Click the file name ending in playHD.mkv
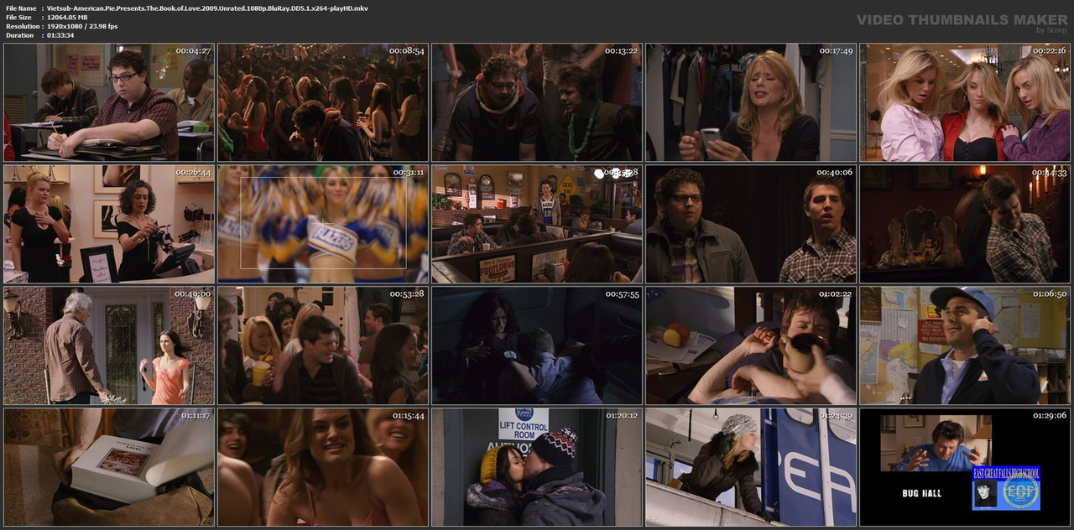This screenshot has width=1074, height=530. (207, 8)
